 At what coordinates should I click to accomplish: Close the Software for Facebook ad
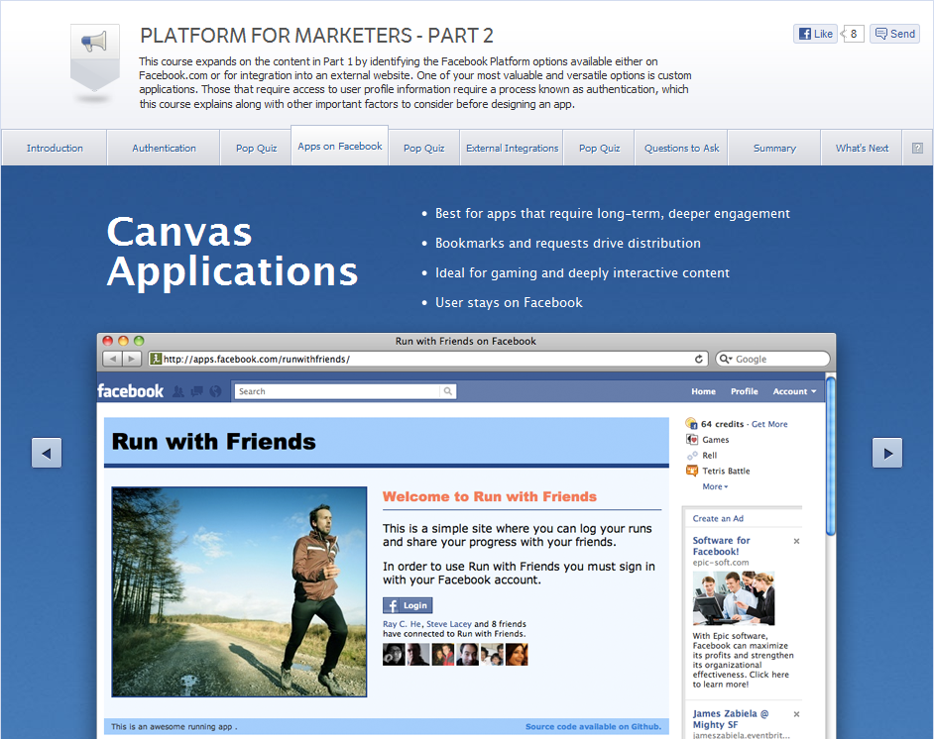coord(796,541)
